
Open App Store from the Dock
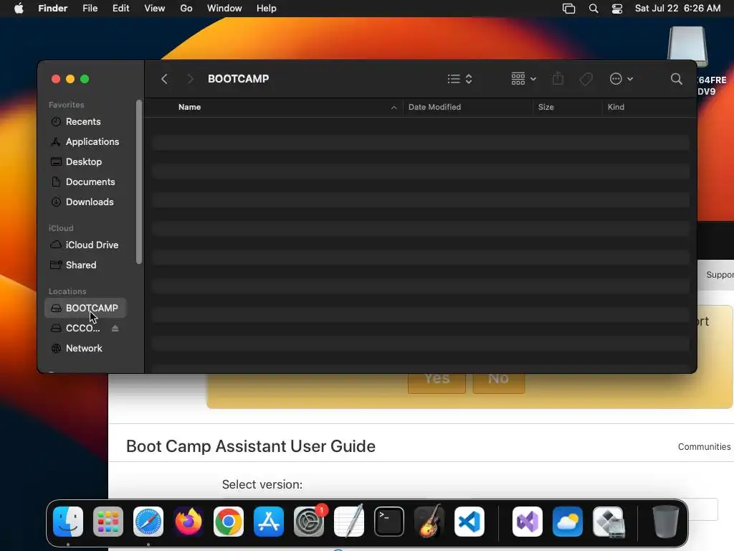tap(269, 522)
